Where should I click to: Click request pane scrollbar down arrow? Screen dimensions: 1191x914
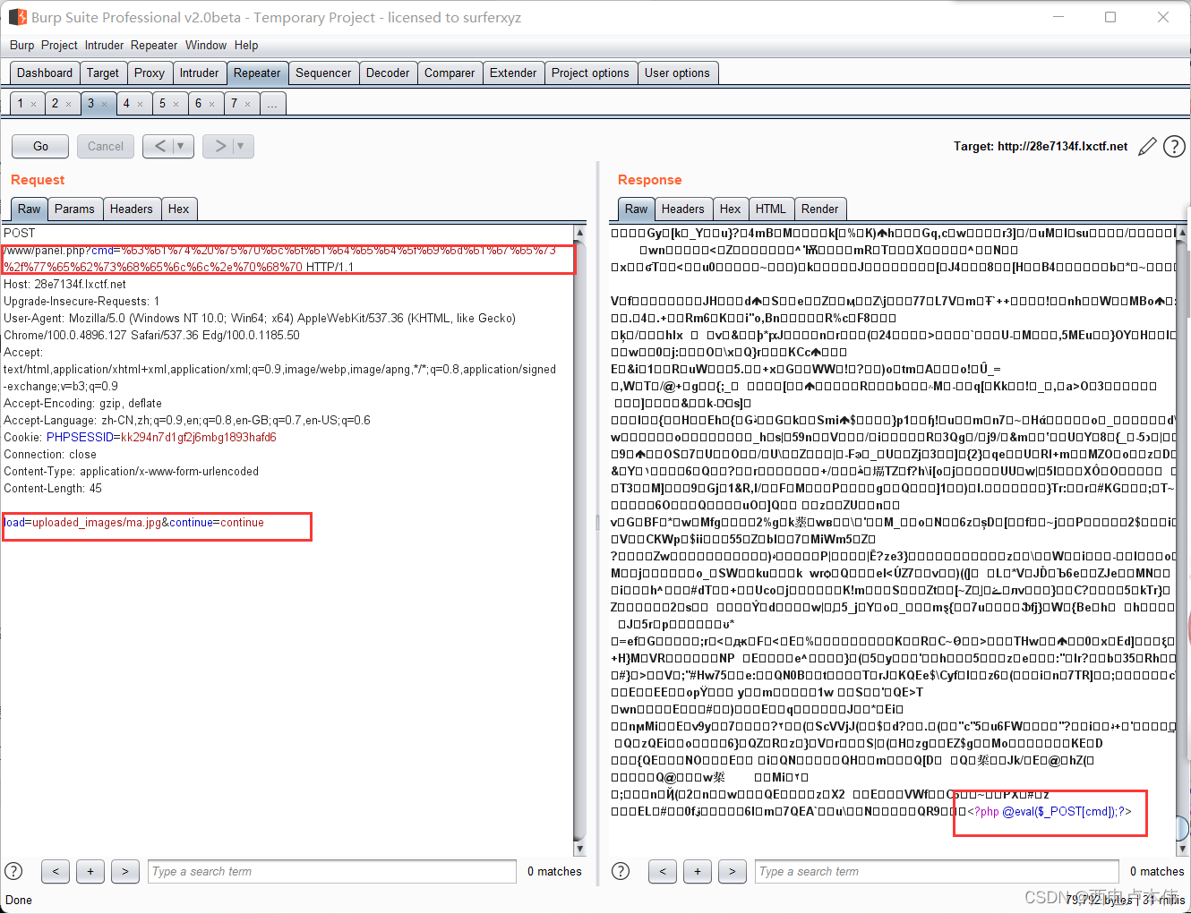[579, 849]
